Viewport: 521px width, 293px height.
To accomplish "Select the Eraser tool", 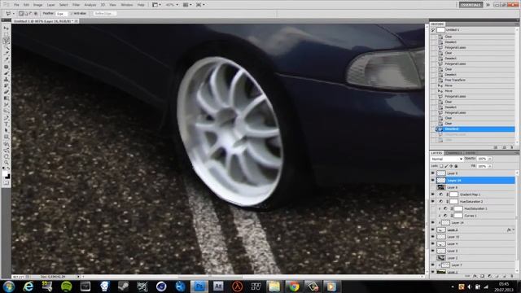I will tap(6, 92).
